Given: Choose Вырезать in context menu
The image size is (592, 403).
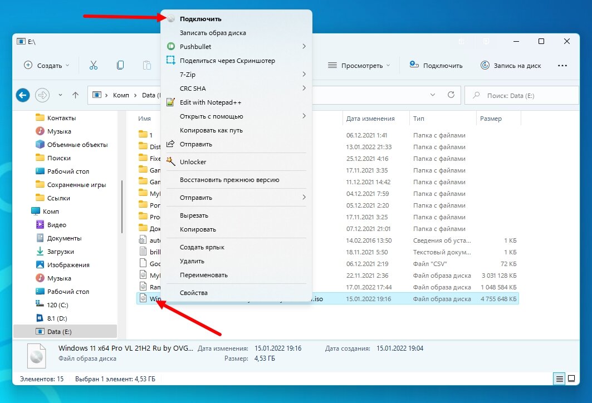Looking at the screenshot, I should pos(236,215).
